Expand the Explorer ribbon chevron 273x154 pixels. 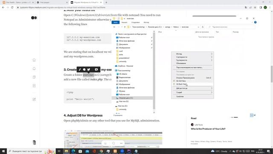point(252,22)
